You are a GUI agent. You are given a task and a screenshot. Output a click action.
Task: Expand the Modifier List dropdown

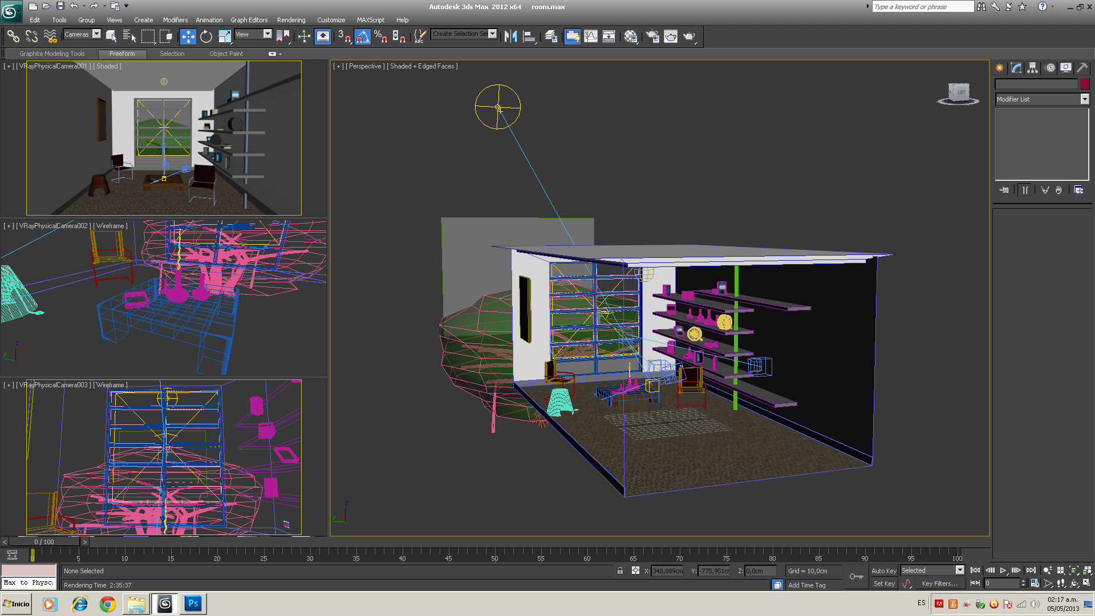pos(1084,99)
